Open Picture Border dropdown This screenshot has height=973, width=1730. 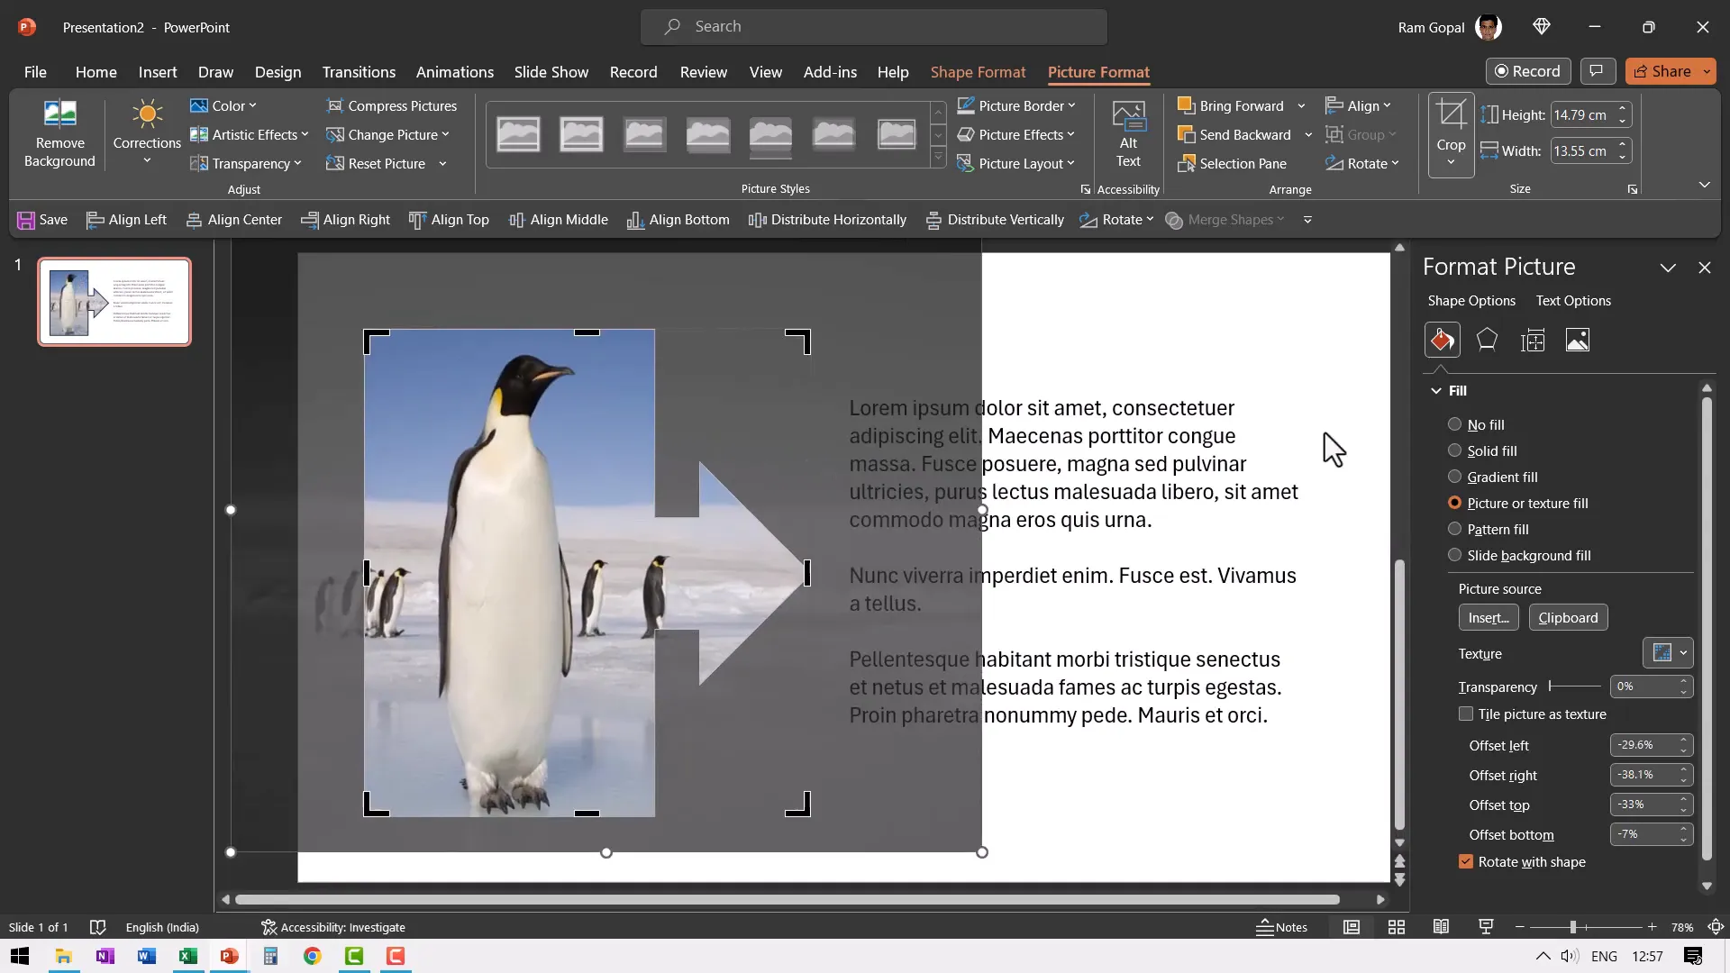pos(1016,105)
